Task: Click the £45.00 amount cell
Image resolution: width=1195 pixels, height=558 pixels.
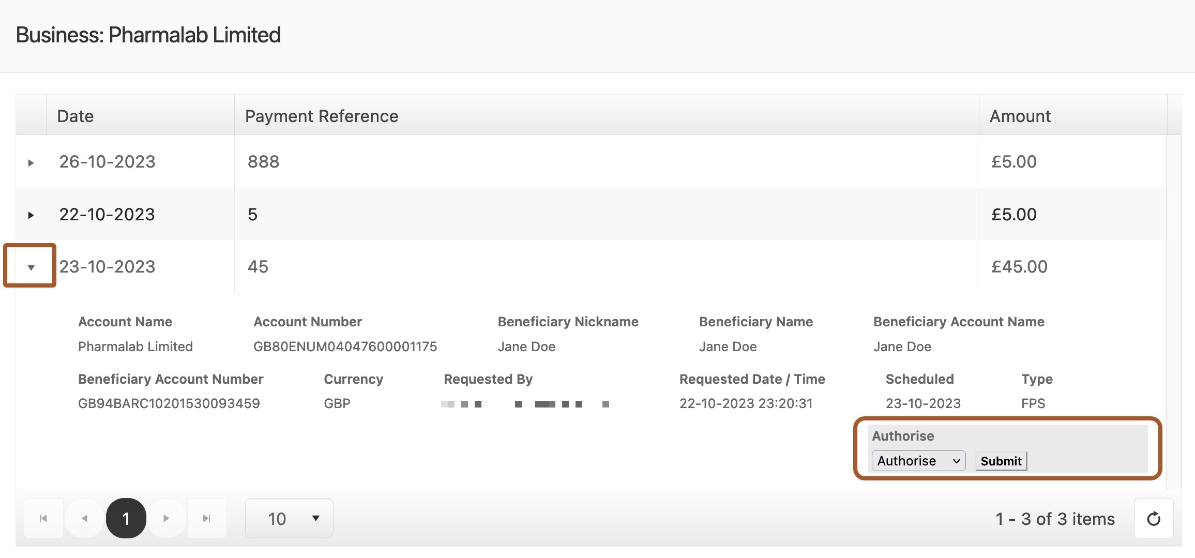Action: [x=1019, y=267]
